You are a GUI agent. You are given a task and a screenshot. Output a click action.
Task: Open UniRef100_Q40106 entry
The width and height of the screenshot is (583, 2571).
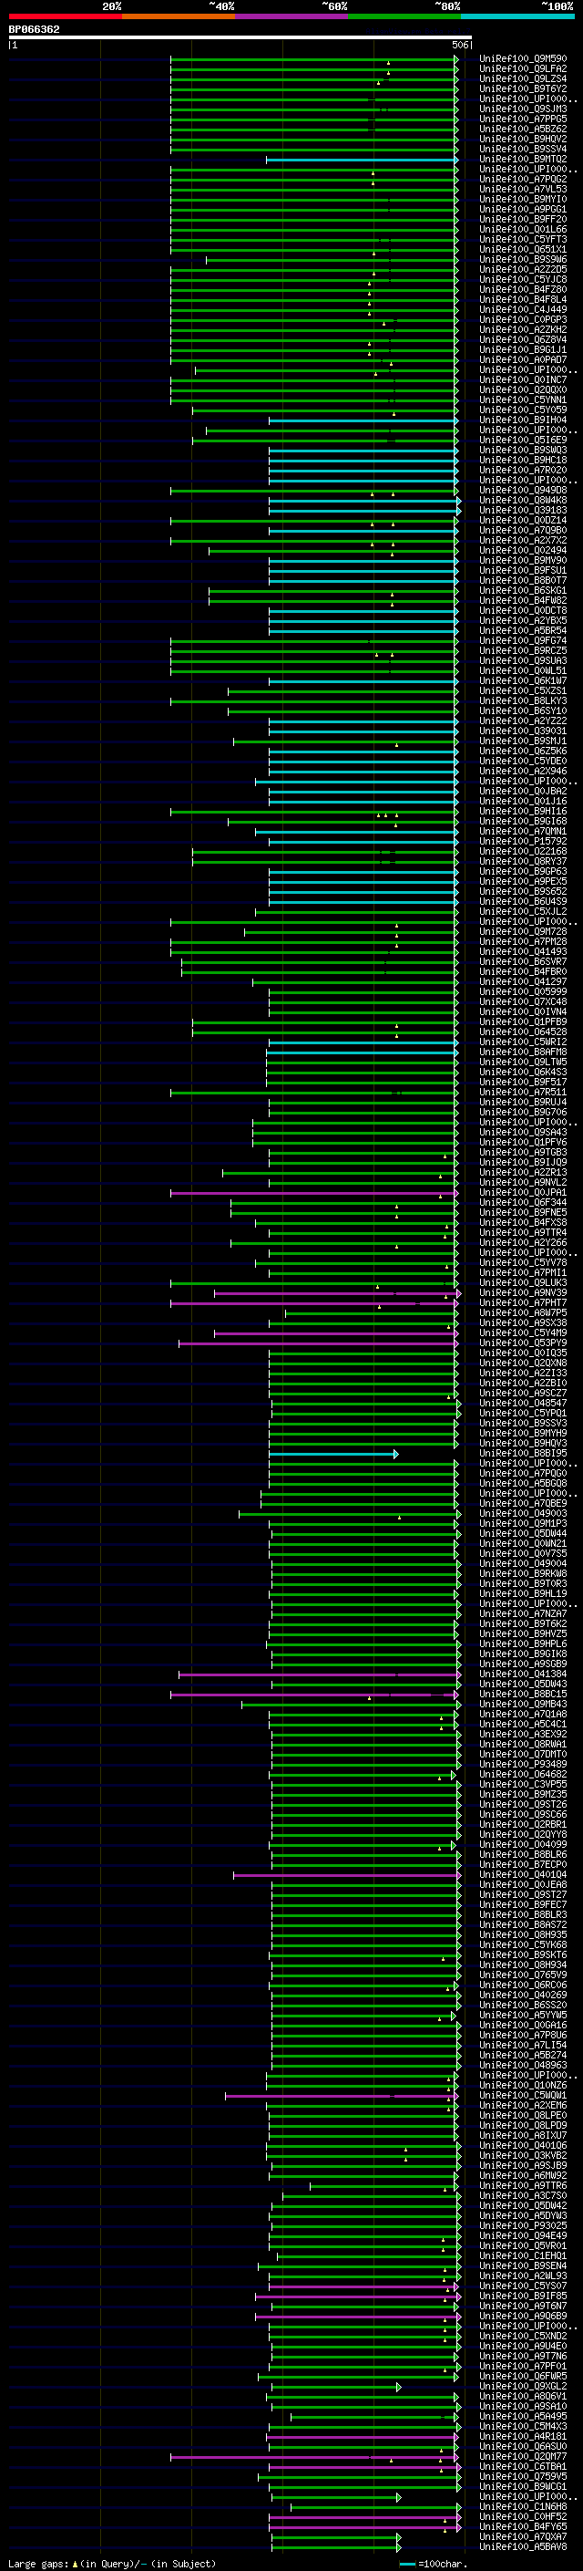pos(523,2145)
